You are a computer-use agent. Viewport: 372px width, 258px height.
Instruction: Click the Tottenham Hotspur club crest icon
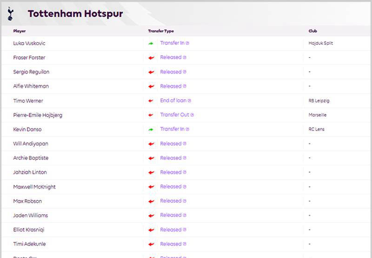[11, 13]
